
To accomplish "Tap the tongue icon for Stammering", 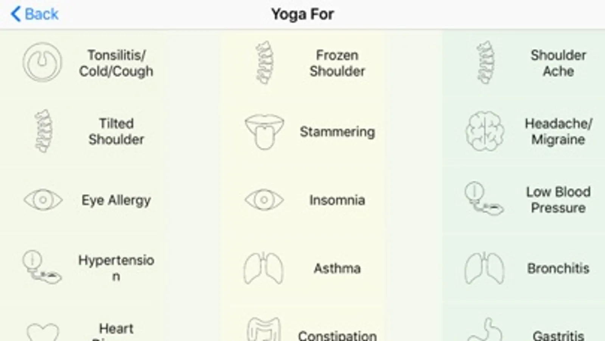I will [264, 131].
